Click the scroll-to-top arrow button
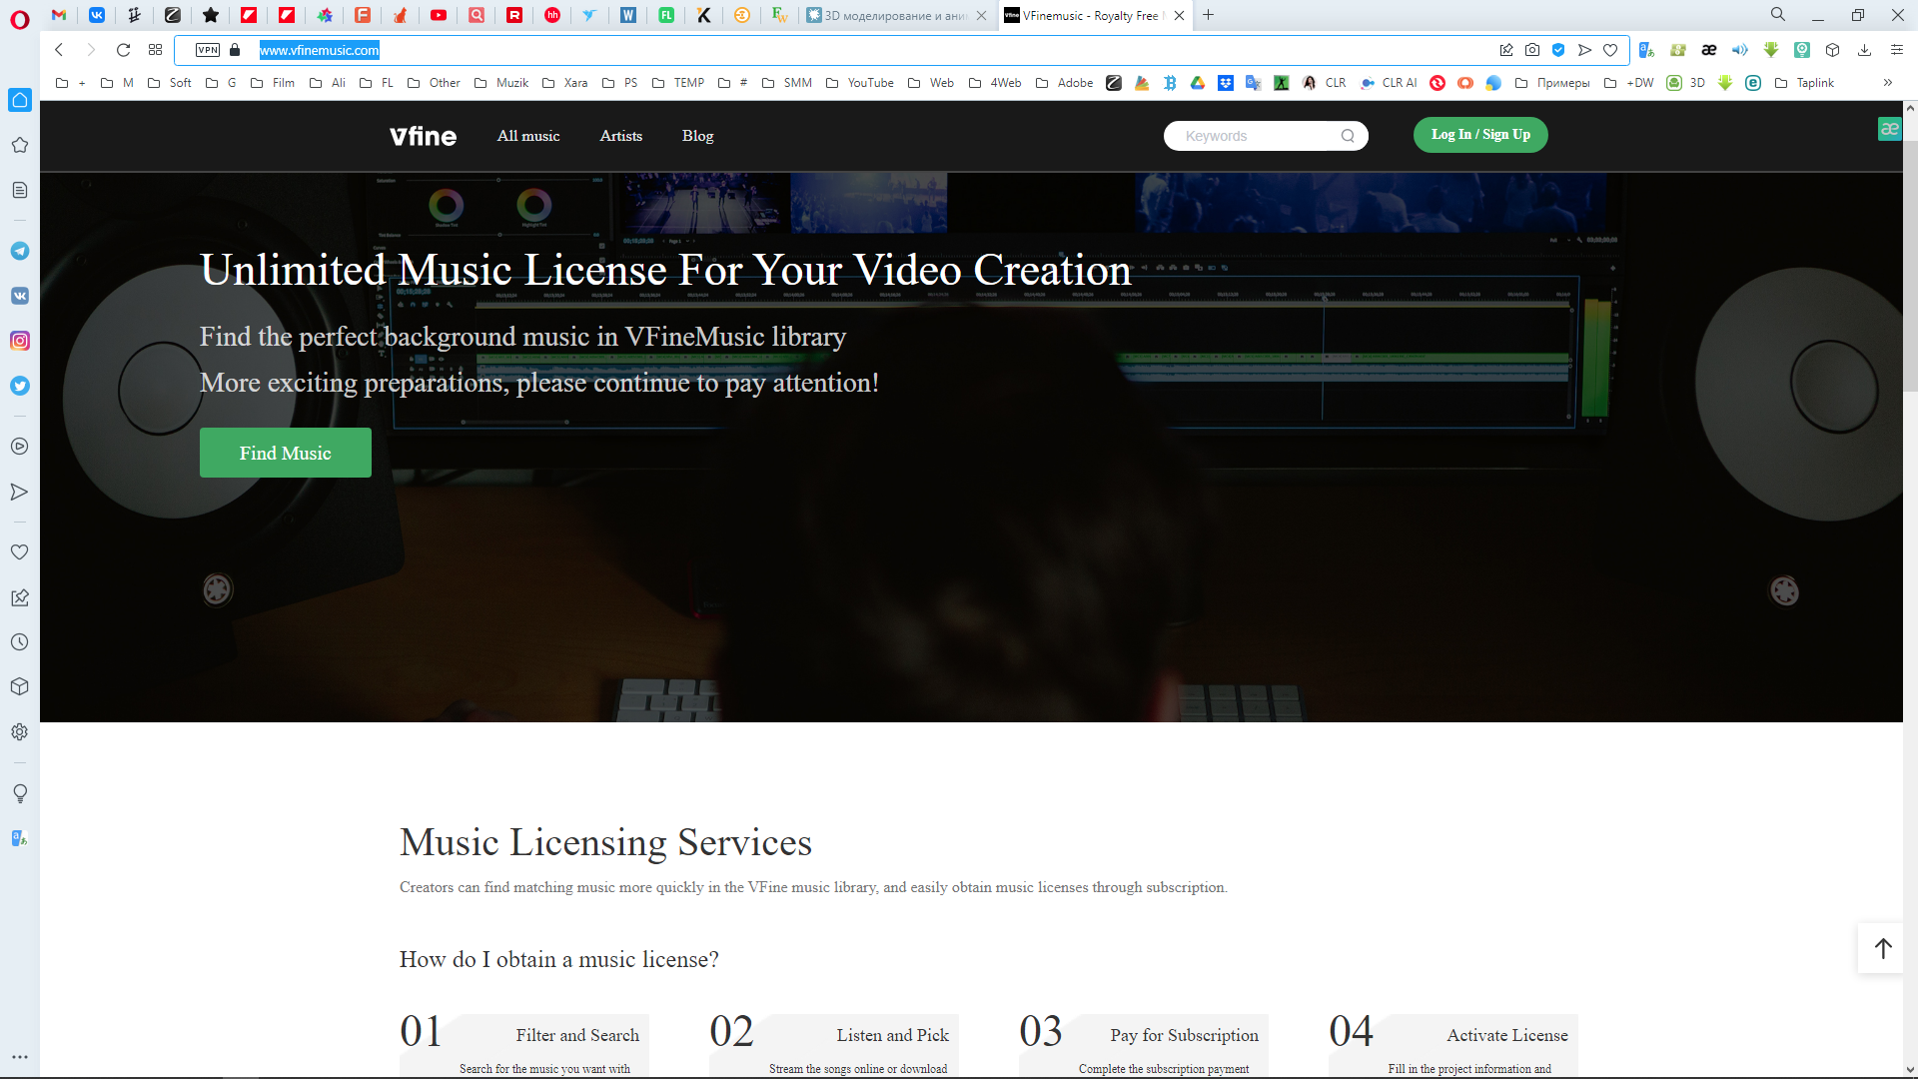 click(1883, 948)
